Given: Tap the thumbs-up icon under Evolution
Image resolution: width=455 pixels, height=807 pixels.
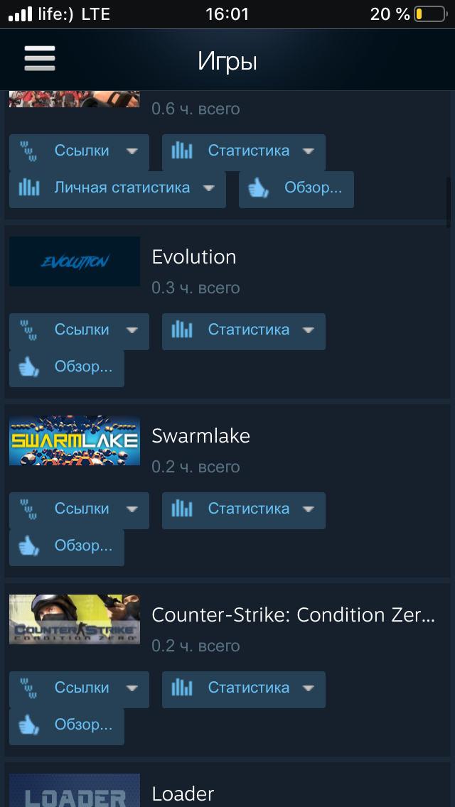Looking at the screenshot, I should click(29, 368).
